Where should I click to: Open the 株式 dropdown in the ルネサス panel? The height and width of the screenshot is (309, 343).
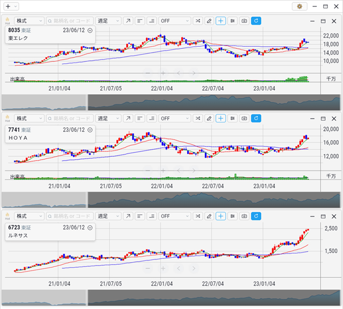coord(29,216)
